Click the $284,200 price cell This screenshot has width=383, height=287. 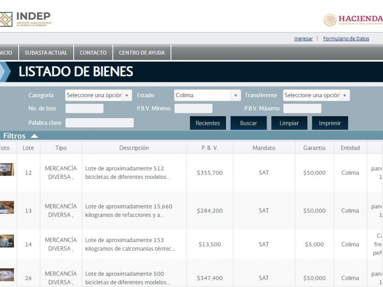(210, 210)
